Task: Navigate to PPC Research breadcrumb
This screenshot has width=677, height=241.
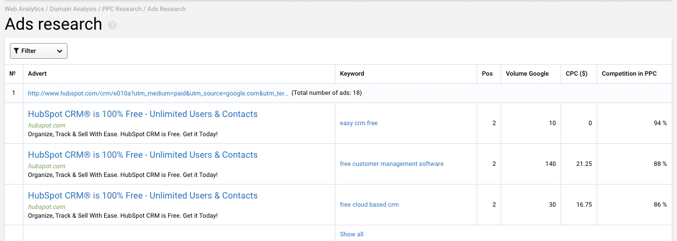Action: pos(122,9)
